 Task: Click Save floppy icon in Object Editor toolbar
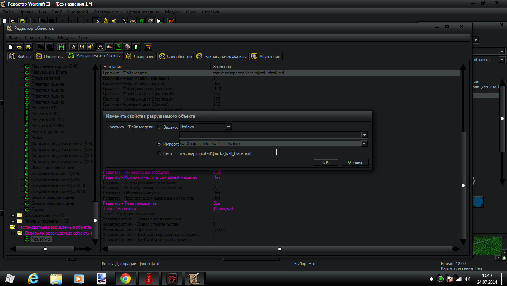point(29,47)
